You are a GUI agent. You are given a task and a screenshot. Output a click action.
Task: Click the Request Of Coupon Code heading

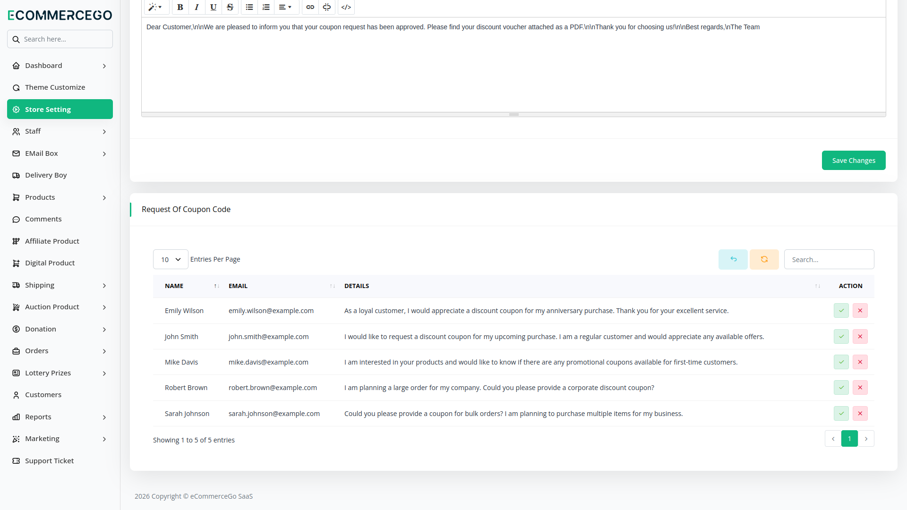coord(186,209)
